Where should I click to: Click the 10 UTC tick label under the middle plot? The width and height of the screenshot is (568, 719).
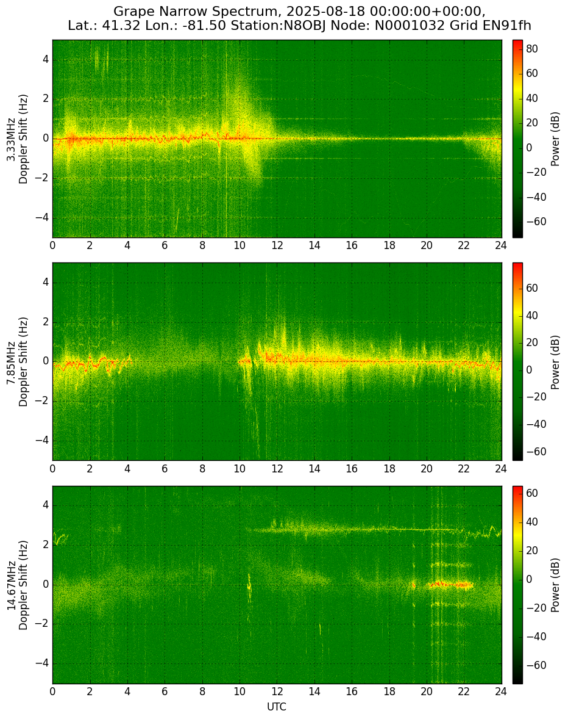240,469
